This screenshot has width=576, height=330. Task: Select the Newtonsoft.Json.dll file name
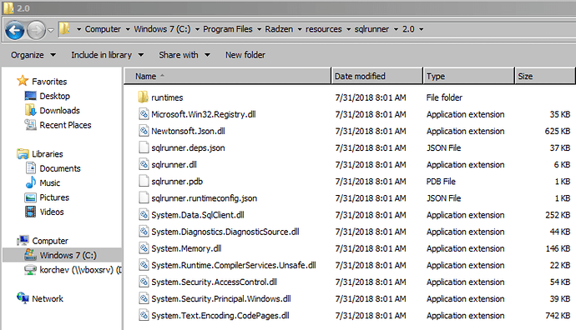point(188,131)
